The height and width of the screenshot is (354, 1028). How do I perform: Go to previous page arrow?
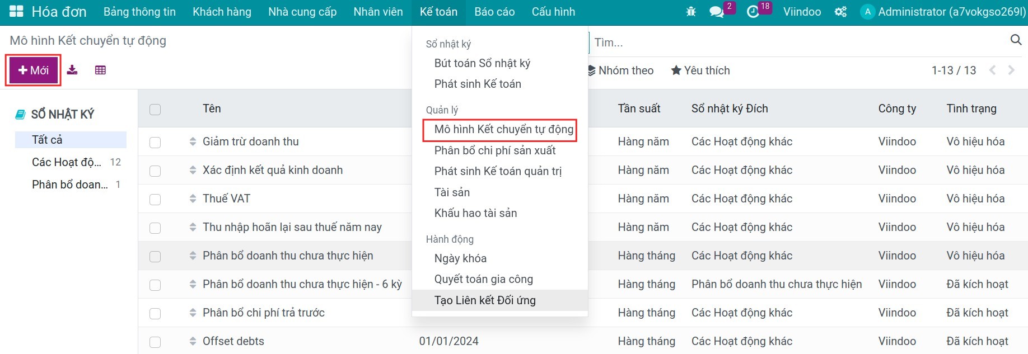click(x=993, y=70)
